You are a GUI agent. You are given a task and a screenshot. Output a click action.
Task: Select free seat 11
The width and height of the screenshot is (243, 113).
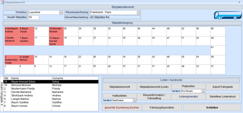(41, 41)
